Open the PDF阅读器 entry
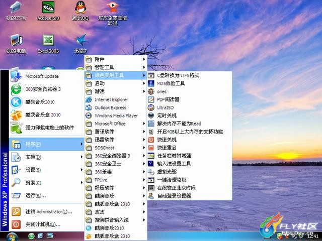The width and height of the screenshot is (322, 241). 190,99
